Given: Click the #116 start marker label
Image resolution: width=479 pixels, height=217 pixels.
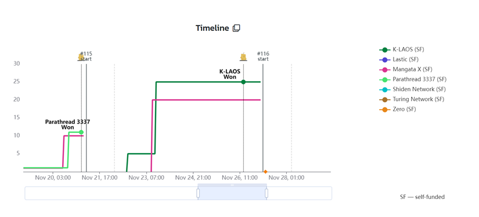Looking at the screenshot, I should 263,56.
